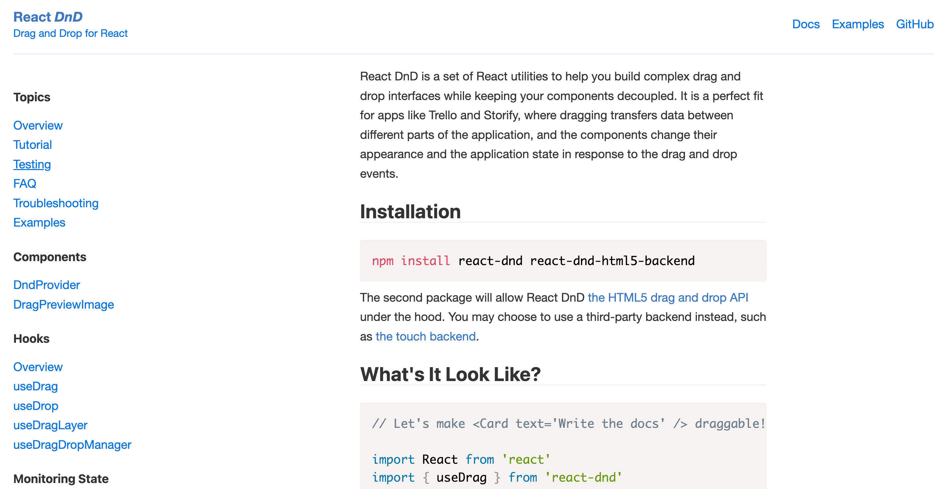Open the useDrag hook docs
The width and height of the screenshot is (946, 489).
point(36,386)
